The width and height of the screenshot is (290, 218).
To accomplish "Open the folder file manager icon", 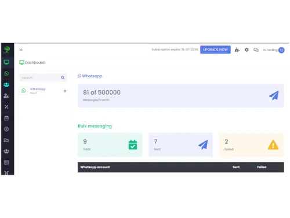I will [6, 140].
